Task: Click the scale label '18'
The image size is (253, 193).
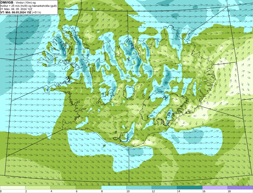Action: 229,191
